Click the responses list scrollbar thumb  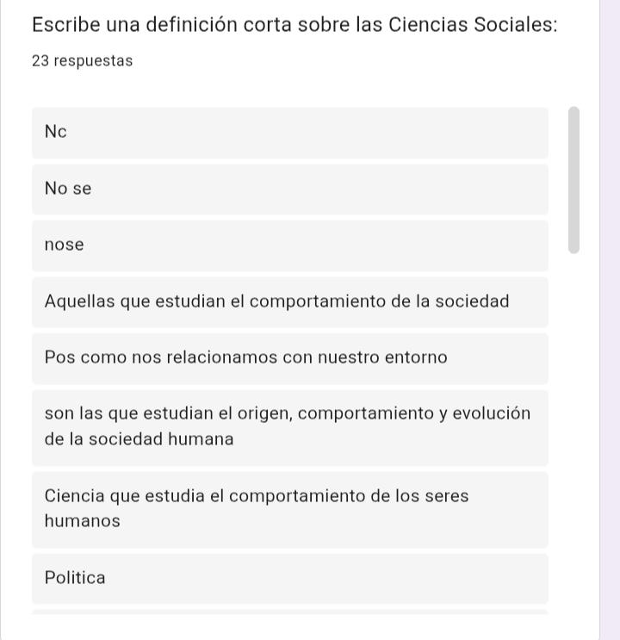click(573, 179)
